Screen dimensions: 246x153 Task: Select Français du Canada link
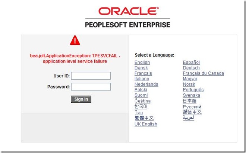[x=203, y=74]
